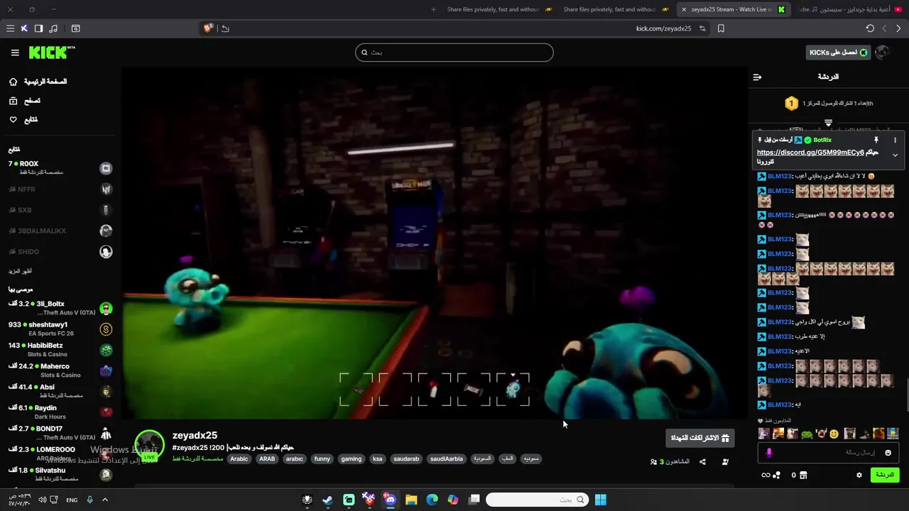The image size is (909, 511).
Task: Click the Kick search box
Action: point(454,53)
